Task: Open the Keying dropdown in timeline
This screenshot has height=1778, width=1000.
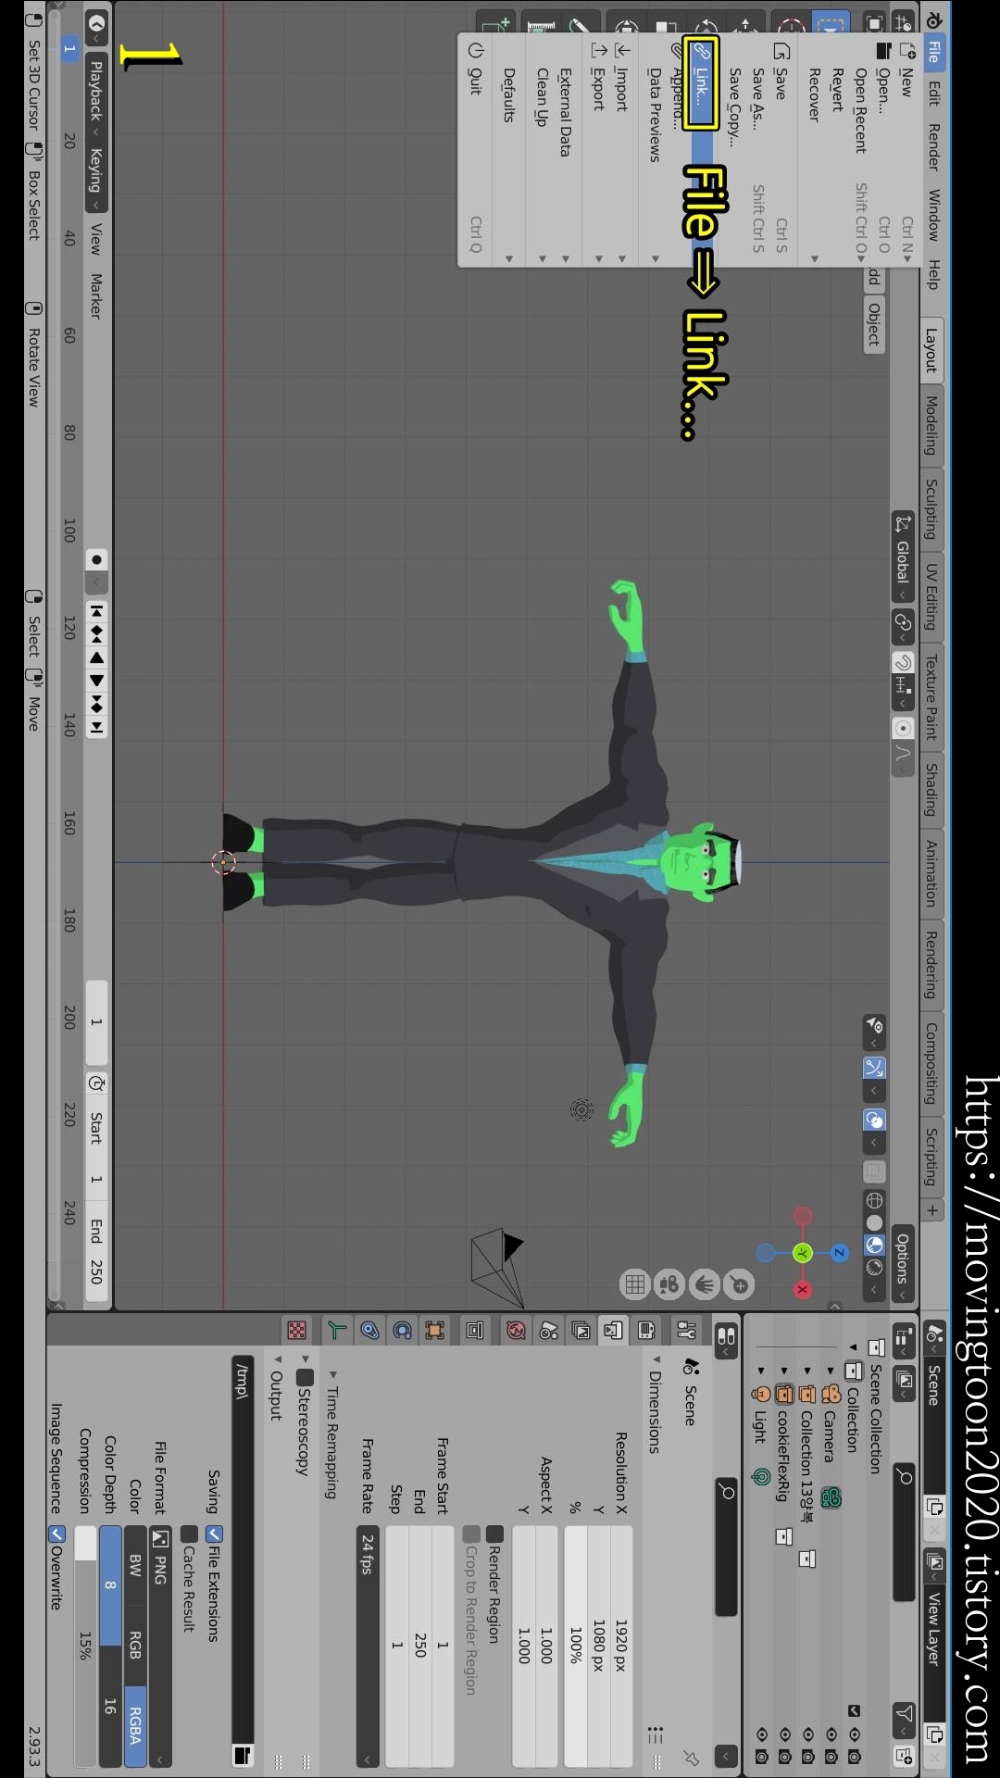Action: click(95, 176)
